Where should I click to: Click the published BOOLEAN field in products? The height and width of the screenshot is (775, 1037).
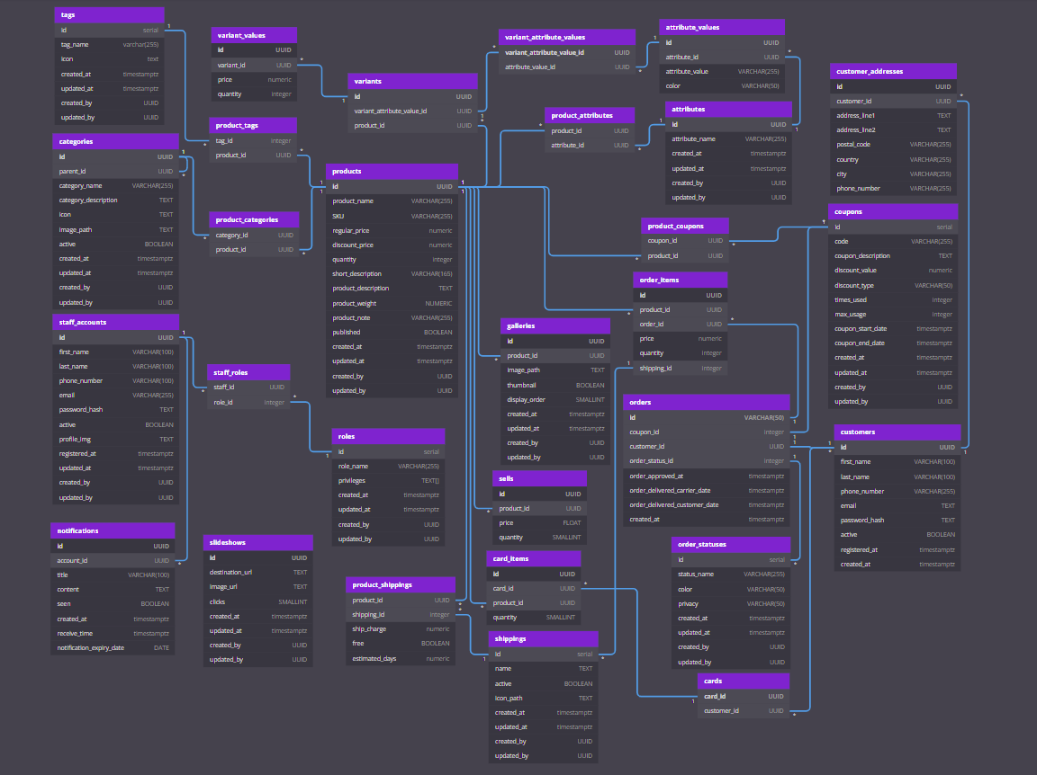pos(391,332)
